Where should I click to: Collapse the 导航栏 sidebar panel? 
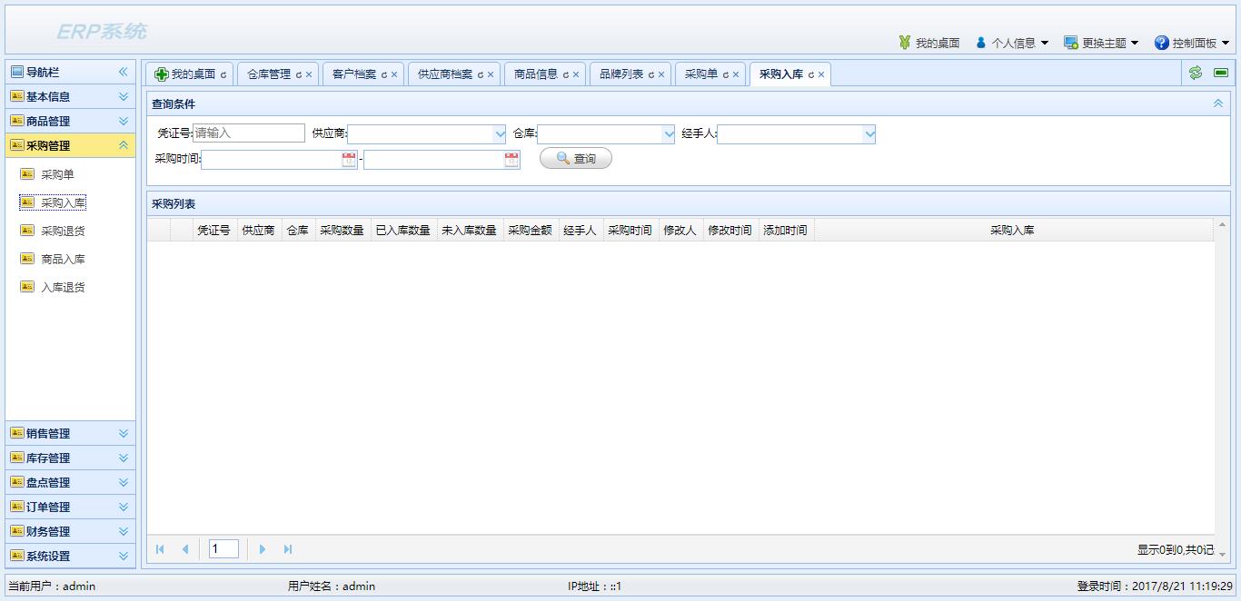tap(124, 72)
